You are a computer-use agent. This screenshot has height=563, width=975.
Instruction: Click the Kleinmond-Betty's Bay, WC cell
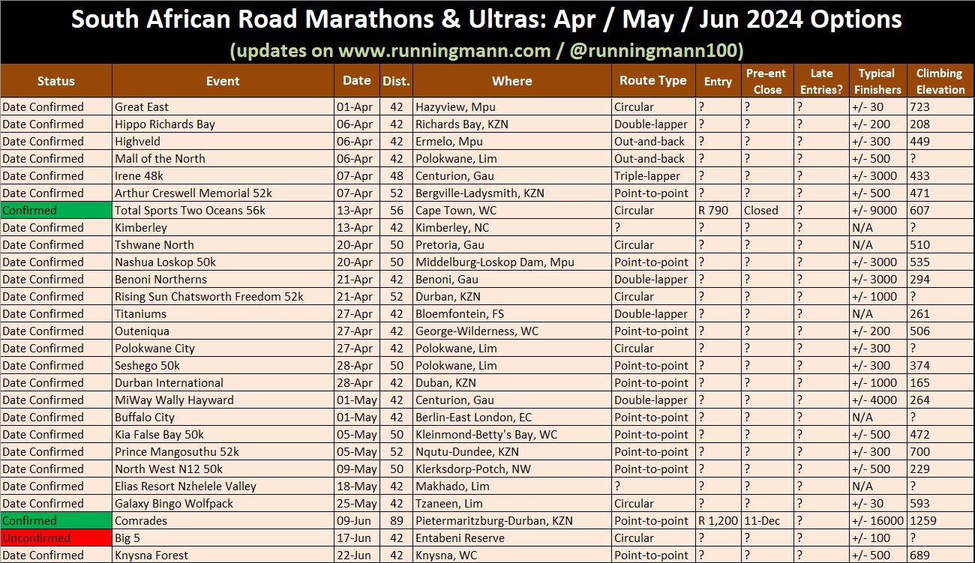[512, 435]
